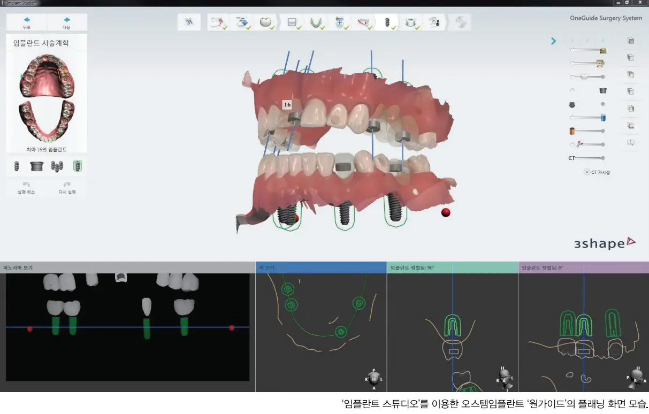Select the top solid cube view icon

pos(631,41)
